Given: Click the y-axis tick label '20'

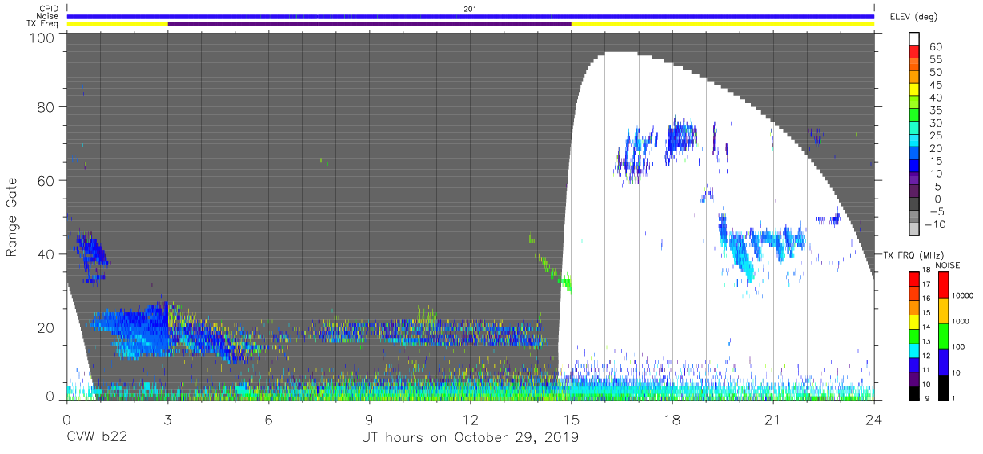Looking at the screenshot, I should (47, 327).
